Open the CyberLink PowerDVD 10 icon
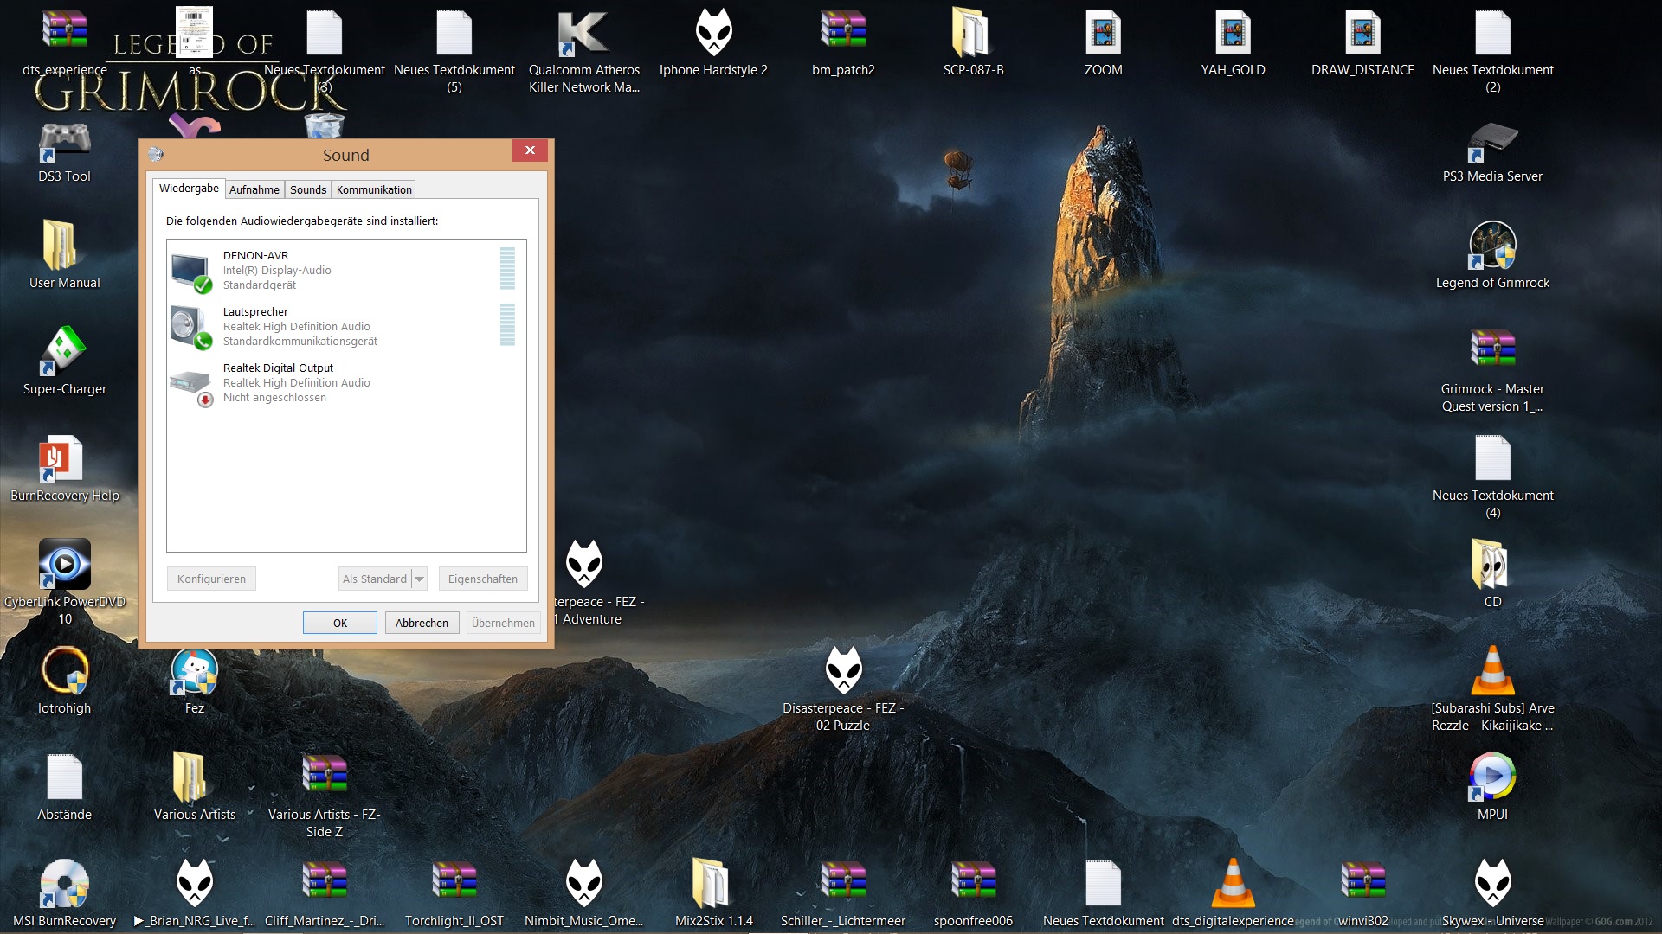The height and width of the screenshot is (934, 1662). [x=65, y=565]
